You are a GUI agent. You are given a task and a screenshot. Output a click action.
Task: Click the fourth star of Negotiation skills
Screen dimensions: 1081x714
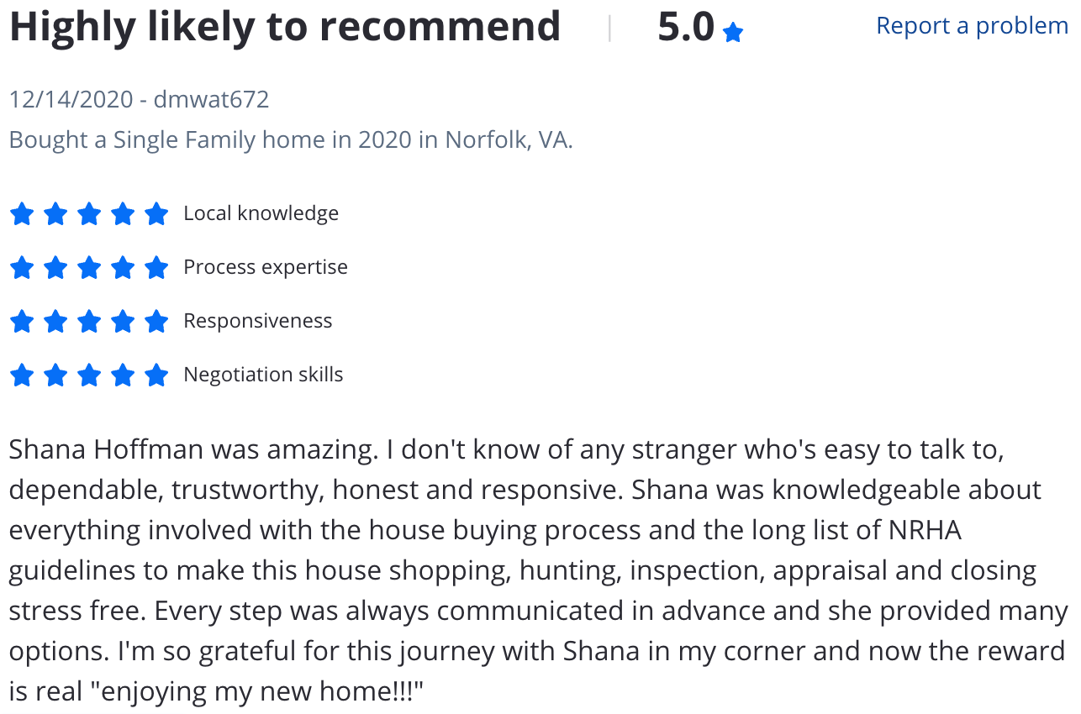pyautogui.click(x=123, y=375)
